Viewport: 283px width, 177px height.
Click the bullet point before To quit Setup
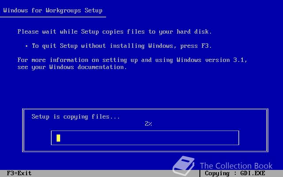point(27,46)
